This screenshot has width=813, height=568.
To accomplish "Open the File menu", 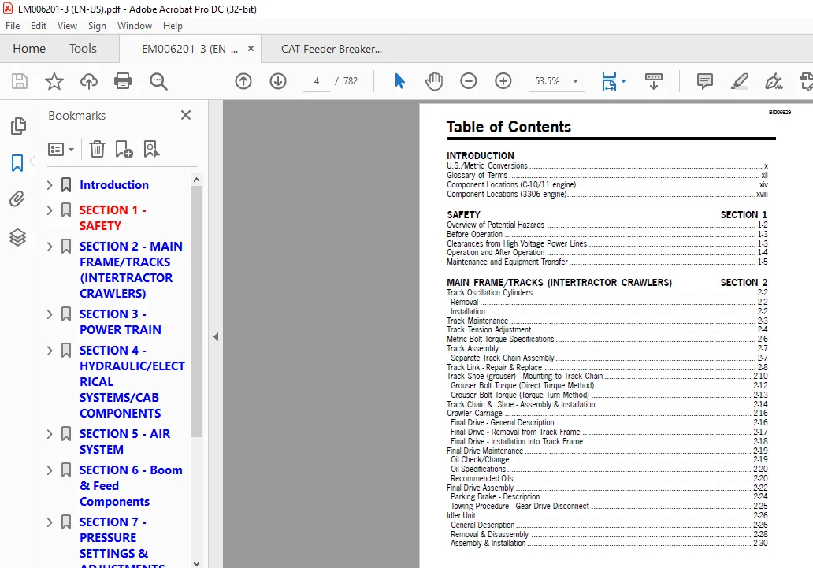I will pos(13,26).
